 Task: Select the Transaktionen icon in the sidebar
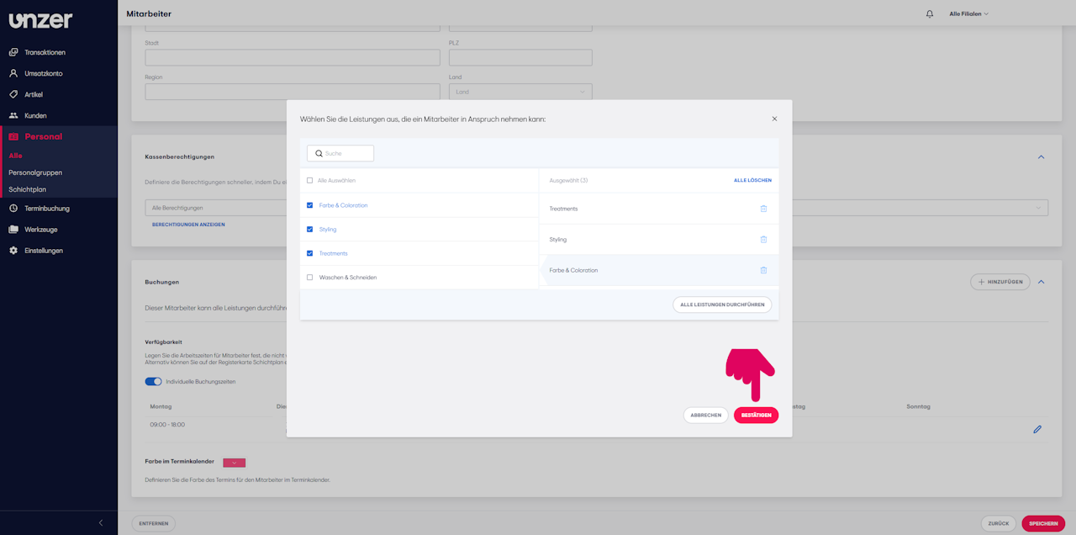point(14,52)
